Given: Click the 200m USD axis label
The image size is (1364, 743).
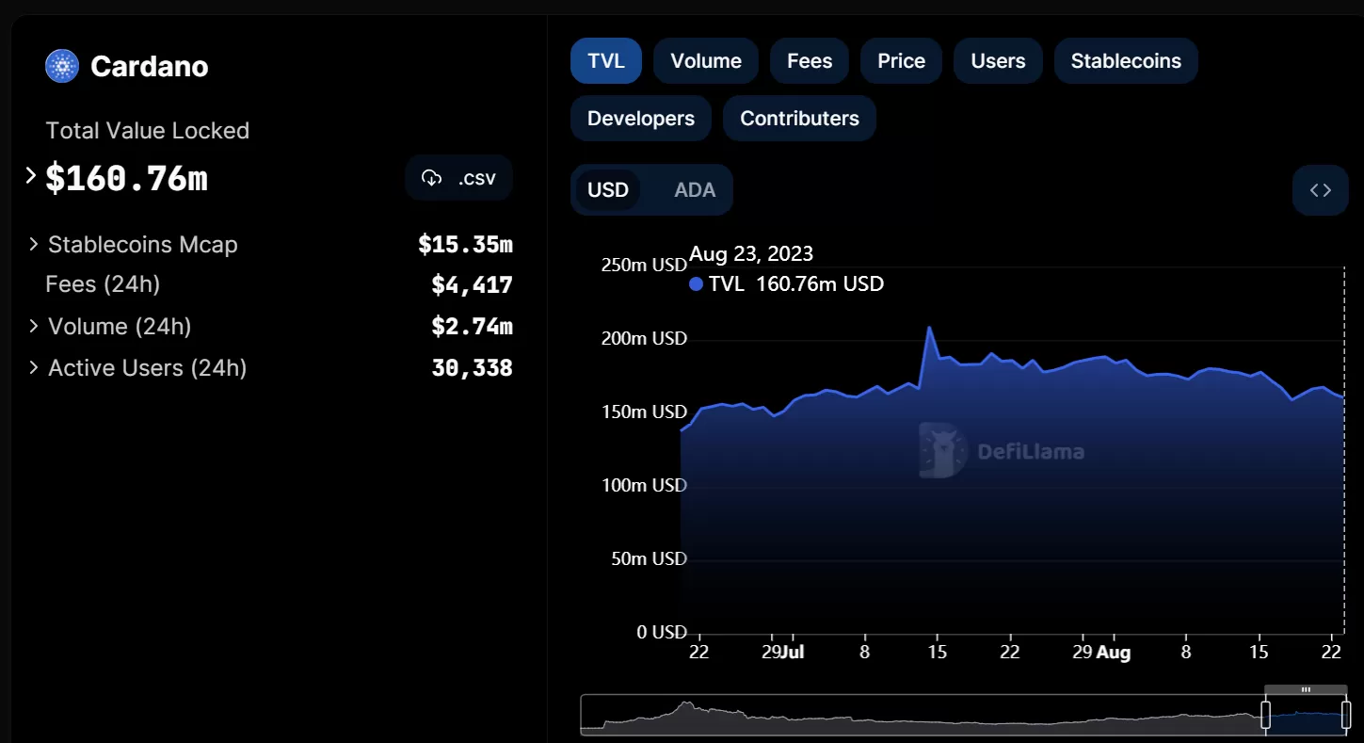Looking at the screenshot, I should click(x=644, y=338).
